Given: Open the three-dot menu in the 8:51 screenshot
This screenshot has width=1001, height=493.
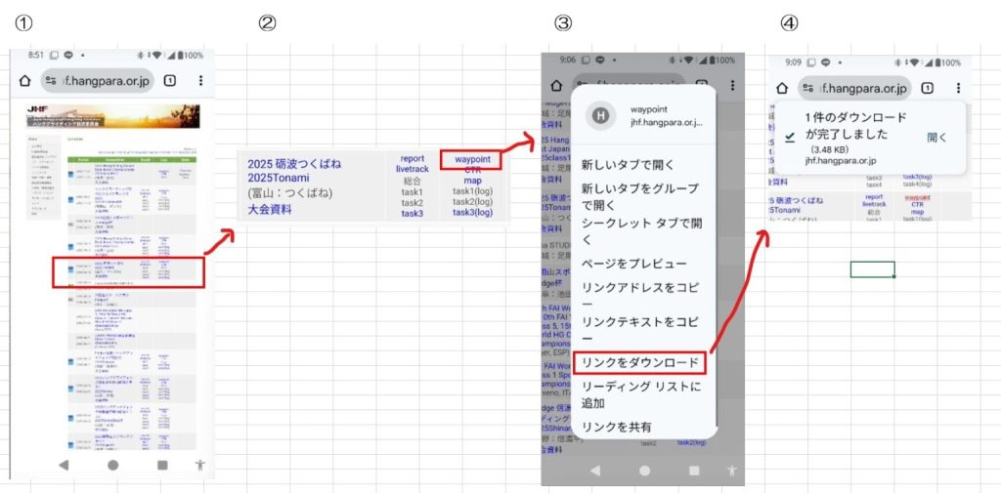Looking at the screenshot, I should point(201,81).
